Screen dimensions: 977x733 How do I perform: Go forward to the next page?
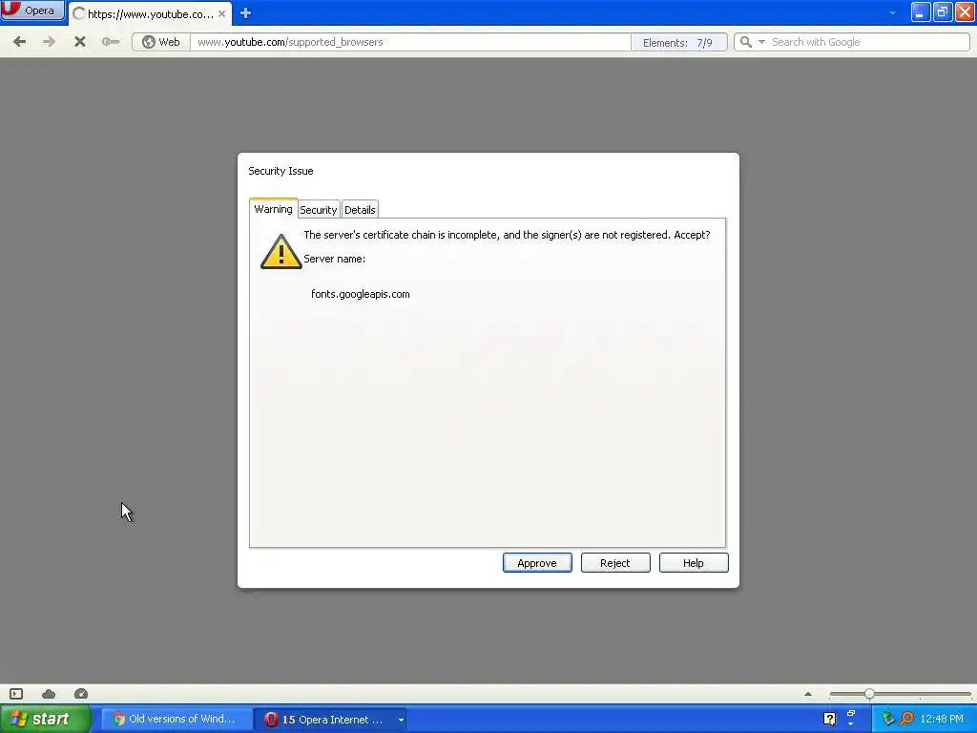click(49, 42)
